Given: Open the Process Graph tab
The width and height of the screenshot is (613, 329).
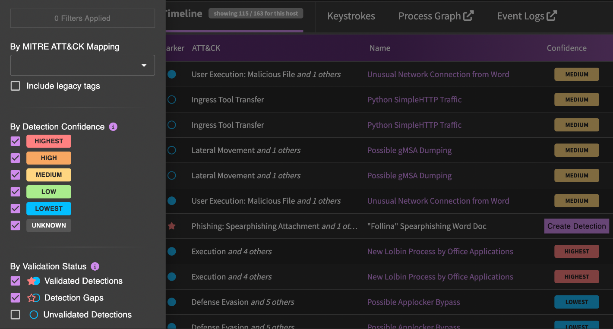Looking at the screenshot, I should pyautogui.click(x=429, y=16).
